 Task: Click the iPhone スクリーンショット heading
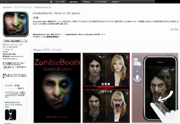point(47,50)
